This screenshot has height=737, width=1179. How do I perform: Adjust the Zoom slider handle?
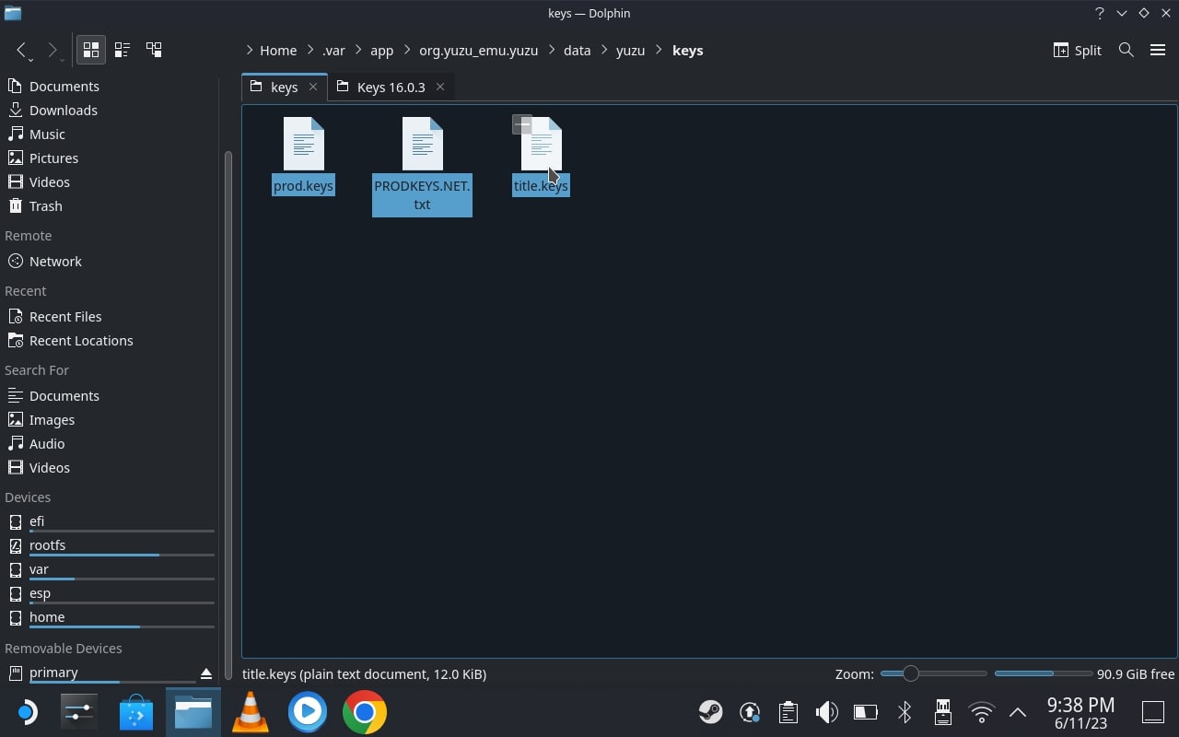(910, 673)
